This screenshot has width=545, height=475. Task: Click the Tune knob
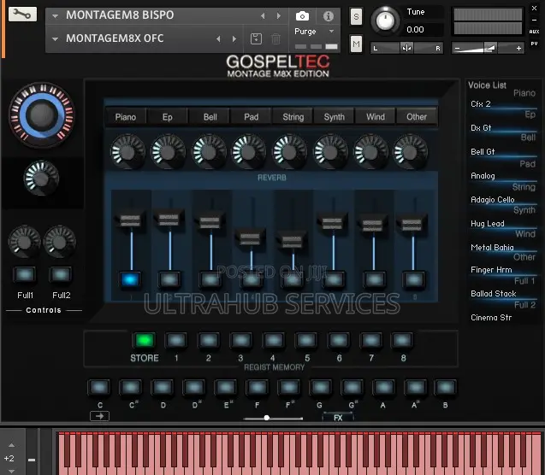click(386, 21)
